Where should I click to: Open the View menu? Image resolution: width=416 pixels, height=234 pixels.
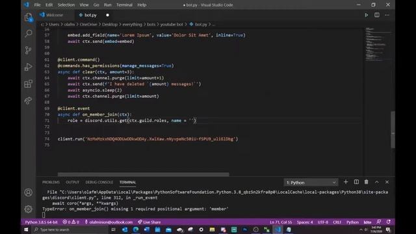click(84, 5)
